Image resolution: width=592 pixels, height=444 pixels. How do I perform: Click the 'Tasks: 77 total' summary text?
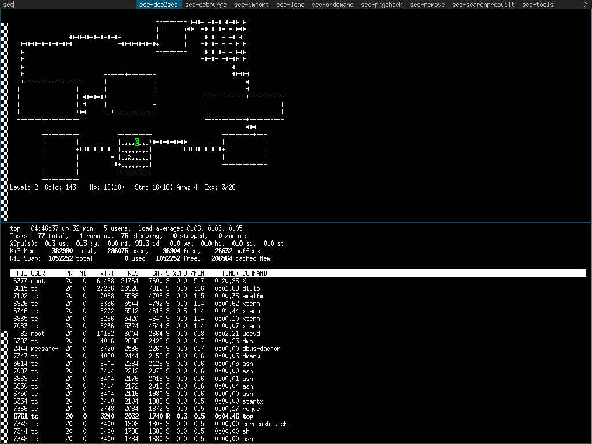tap(39, 236)
